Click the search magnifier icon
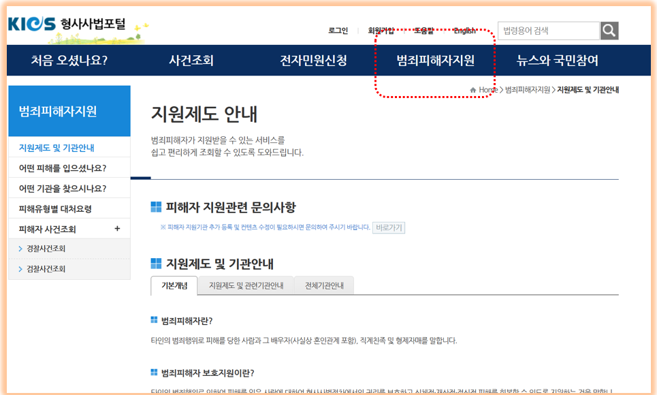Screen dimensions: 657x395 point(608,30)
